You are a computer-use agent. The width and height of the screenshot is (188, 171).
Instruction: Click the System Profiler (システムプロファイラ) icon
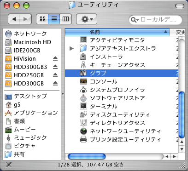[x=83, y=90]
